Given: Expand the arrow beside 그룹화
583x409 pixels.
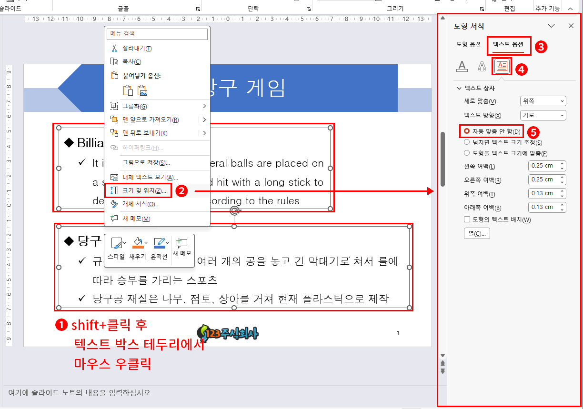Looking at the screenshot, I should tap(204, 106).
